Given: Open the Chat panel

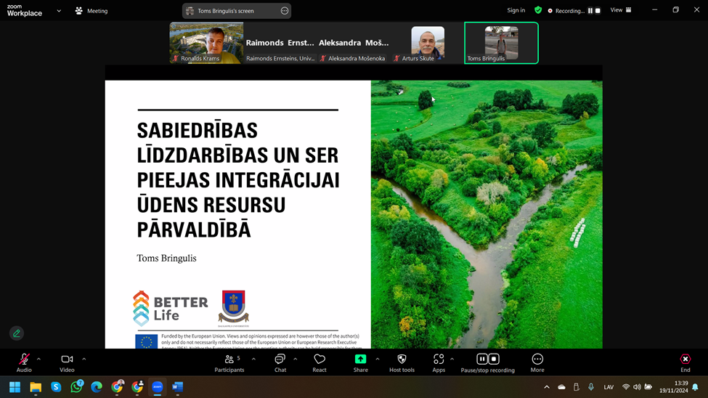Looking at the screenshot, I should (280, 362).
